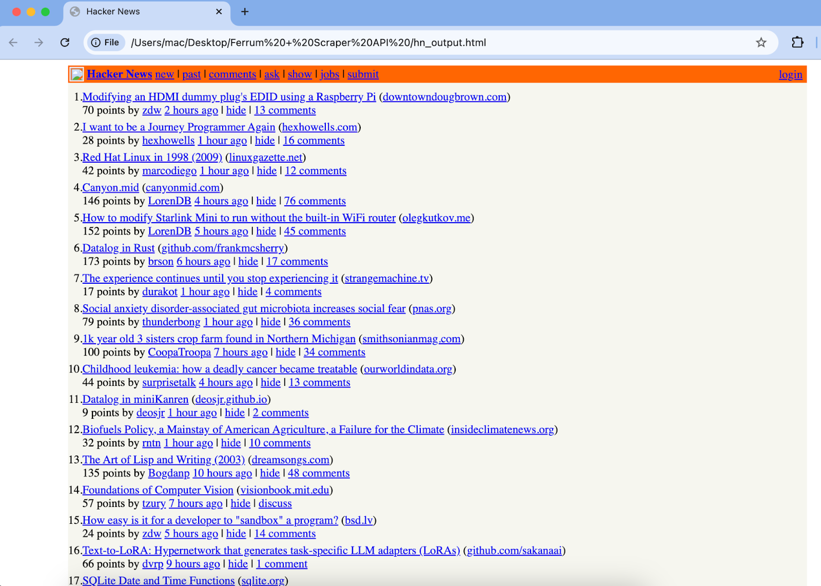This screenshot has height=586, width=821.
Task: Reload the page with refresh icon
Action: [x=65, y=43]
